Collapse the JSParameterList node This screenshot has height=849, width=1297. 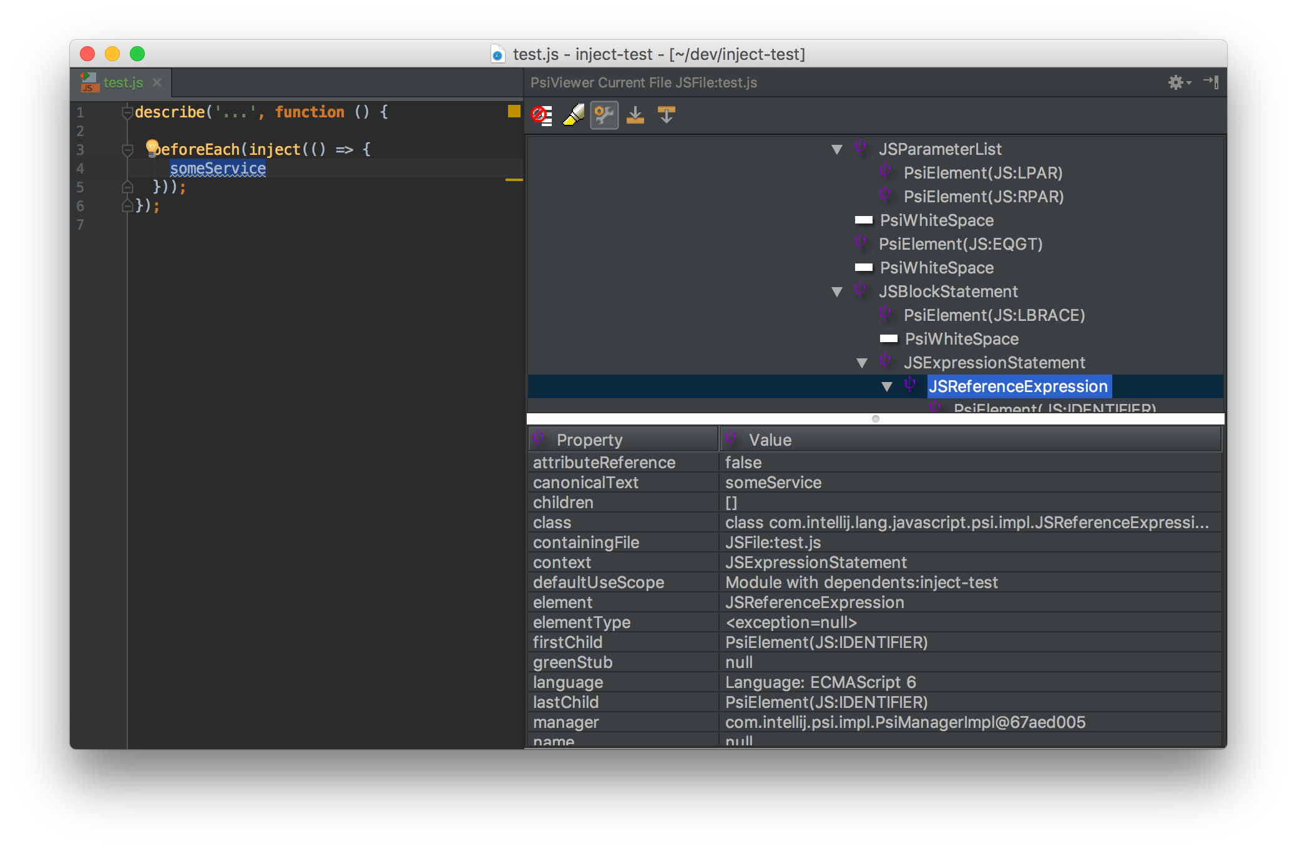[837, 149]
